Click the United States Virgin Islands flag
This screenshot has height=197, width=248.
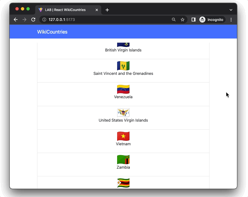(123, 113)
